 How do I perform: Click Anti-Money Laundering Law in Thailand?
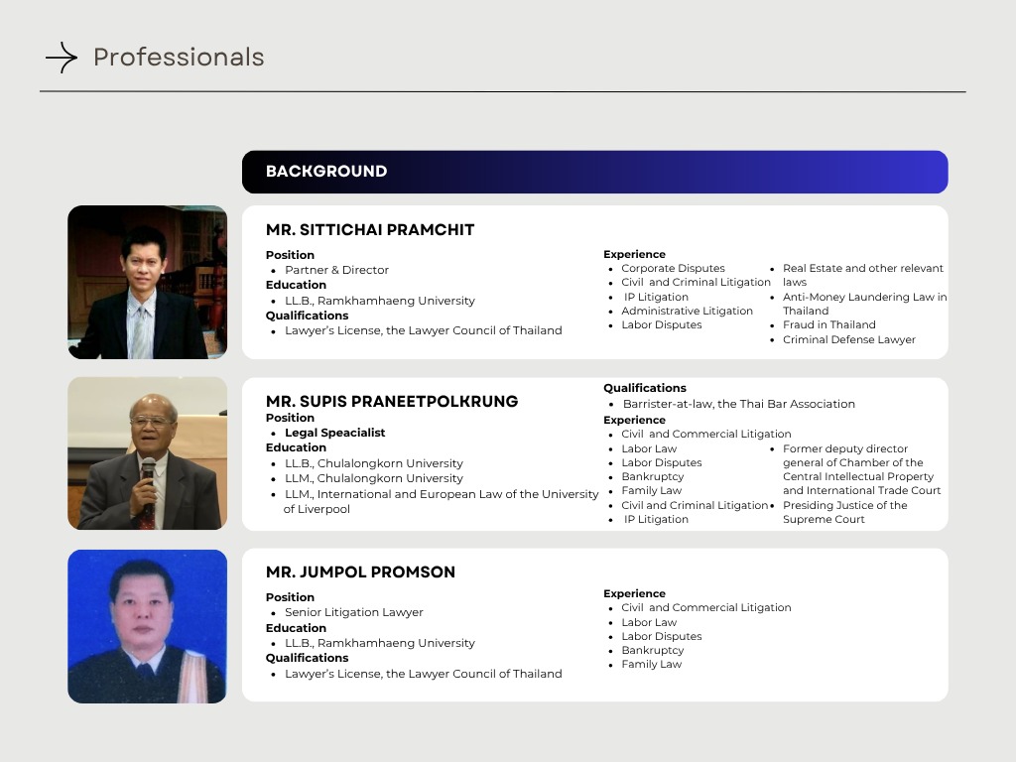[x=864, y=304]
